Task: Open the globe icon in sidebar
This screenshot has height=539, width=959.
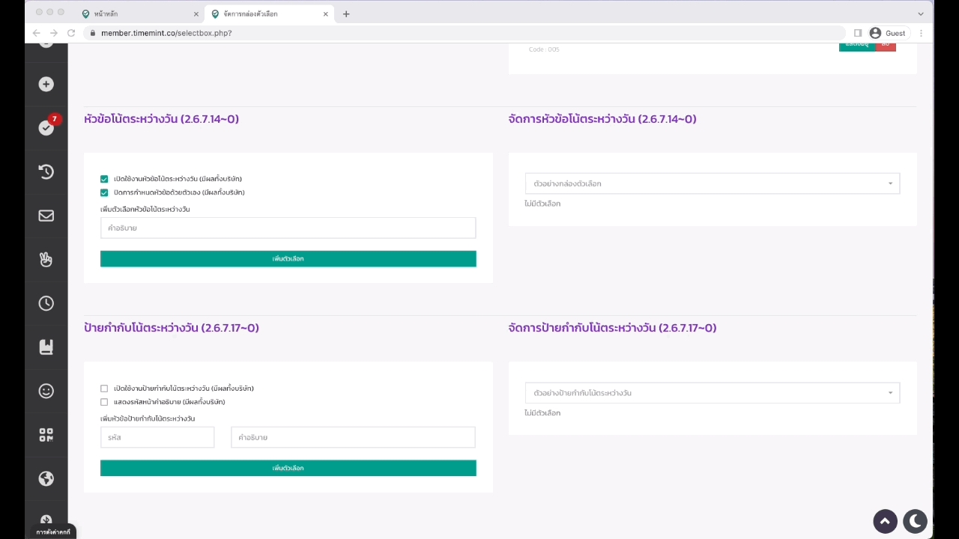Action: pos(46,478)
